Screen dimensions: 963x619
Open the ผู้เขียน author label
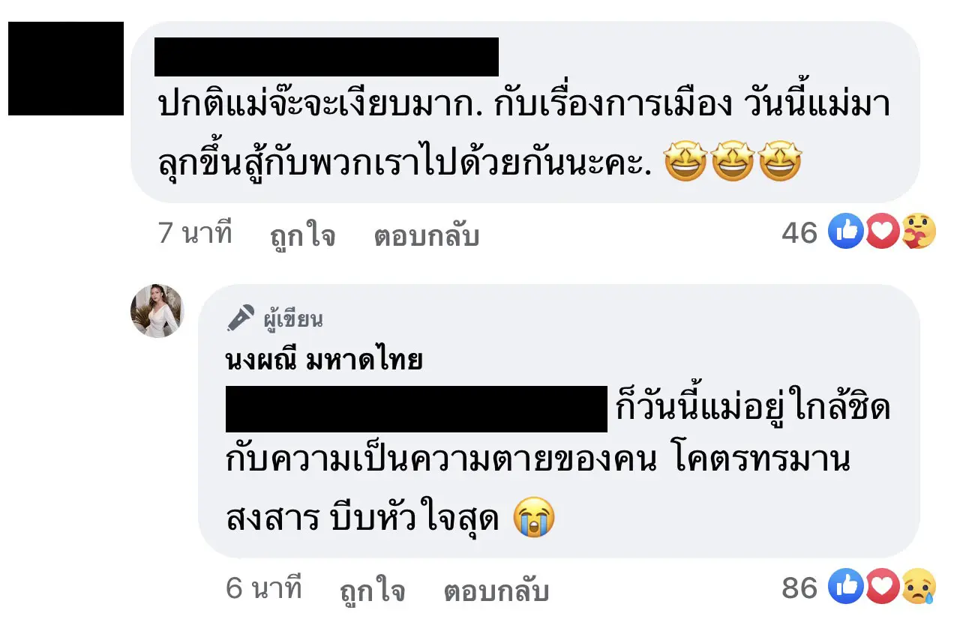pyautogui.click(x=293, y=320)
